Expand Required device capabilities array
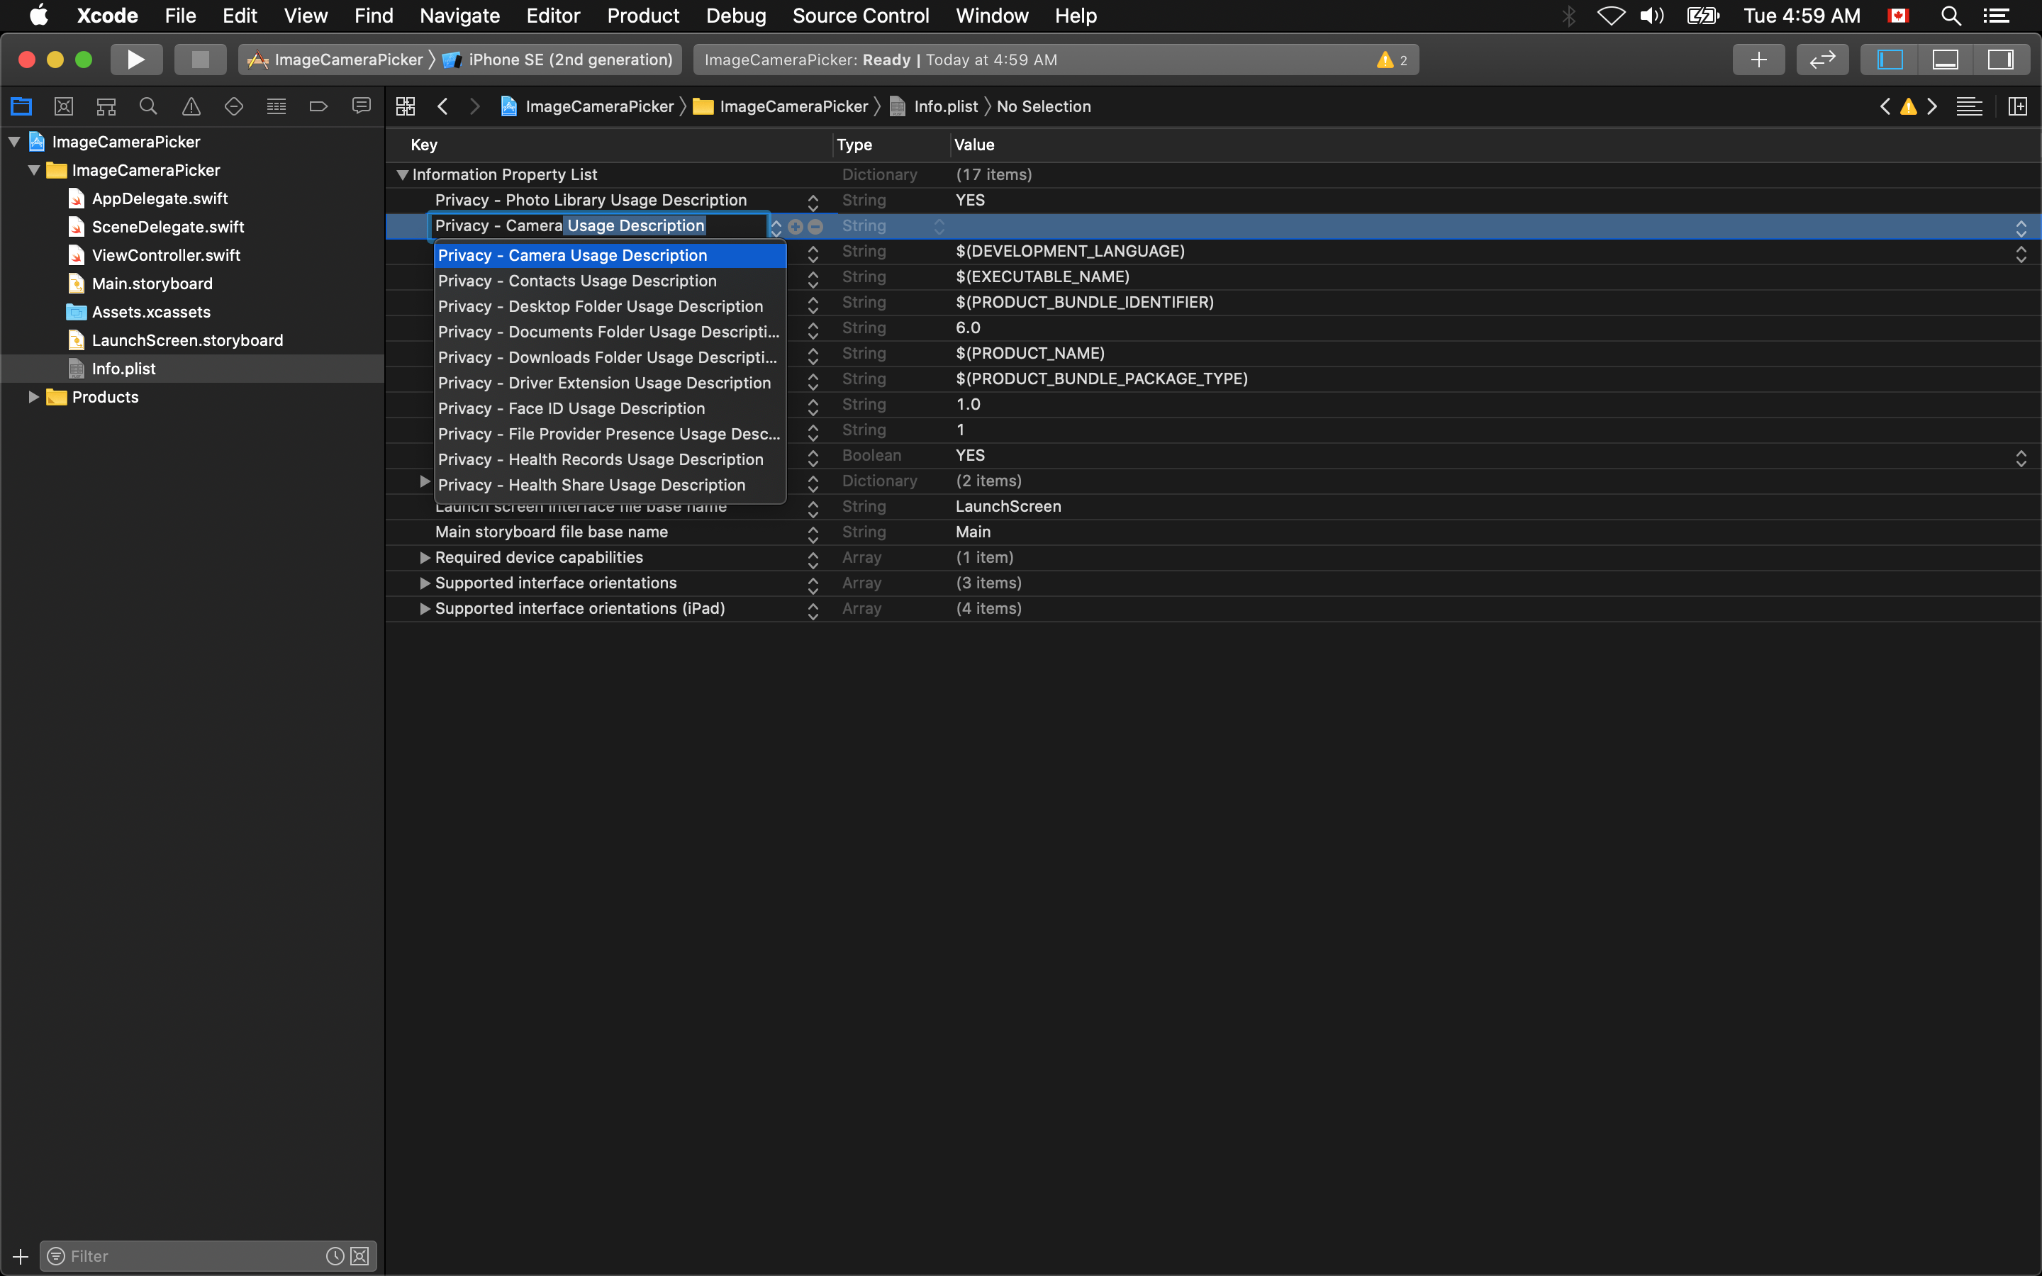2042x1276 pixels. 425,558
